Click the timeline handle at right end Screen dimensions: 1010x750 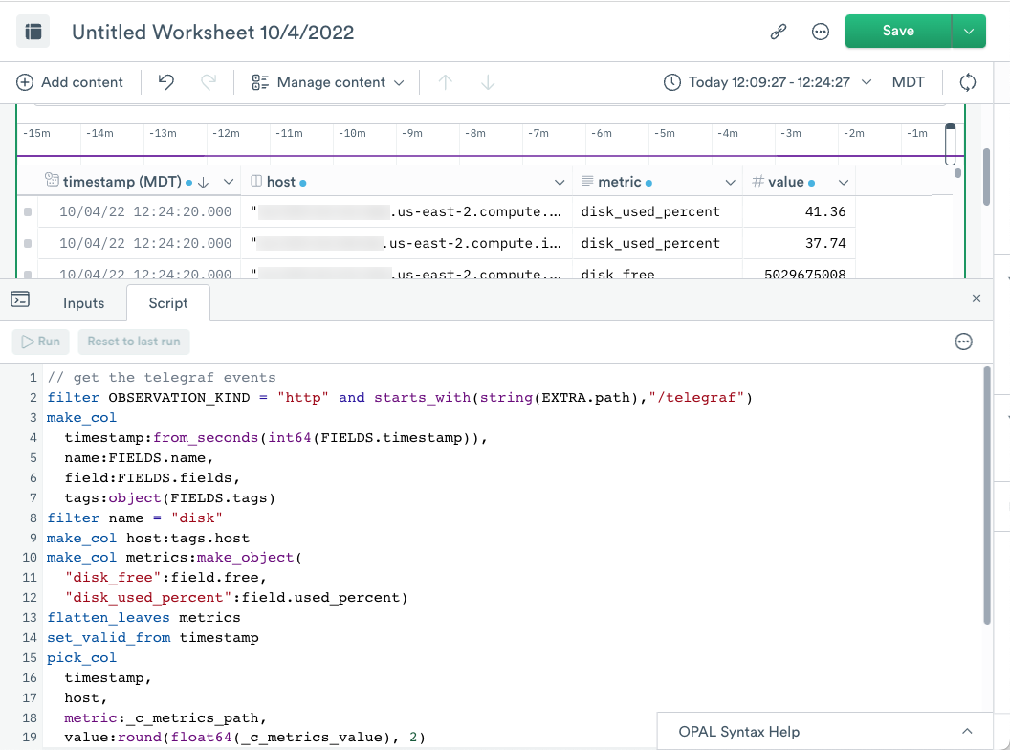click(x=950, y=144)
